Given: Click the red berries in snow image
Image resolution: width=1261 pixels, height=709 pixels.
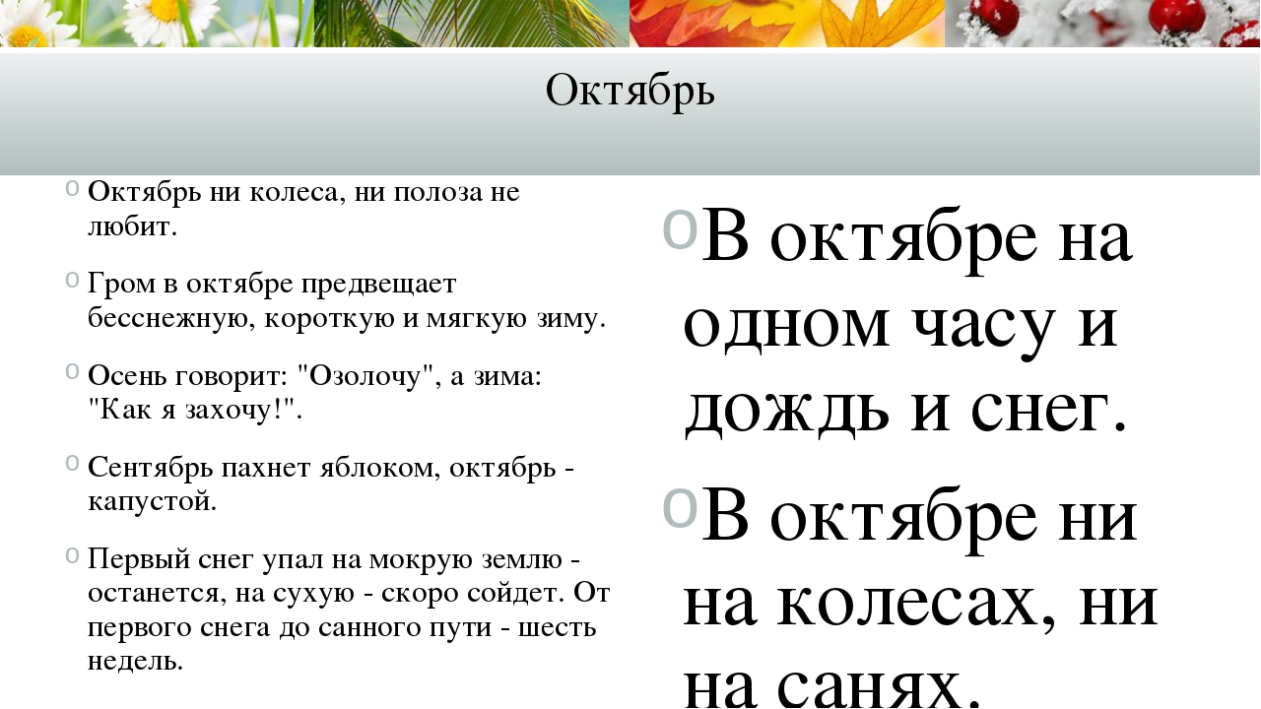Looking at the screenshot, I should [x=1103, y=24].
